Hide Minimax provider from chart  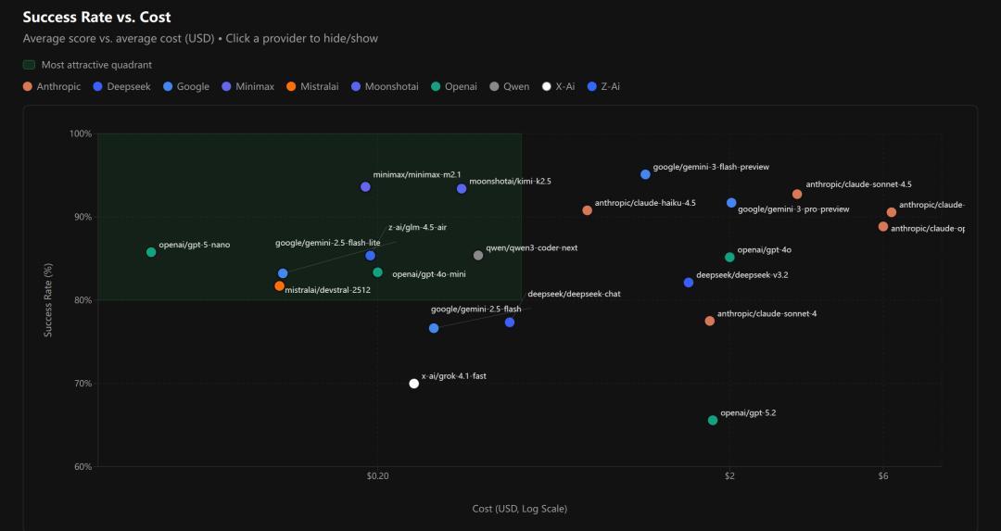247,86
